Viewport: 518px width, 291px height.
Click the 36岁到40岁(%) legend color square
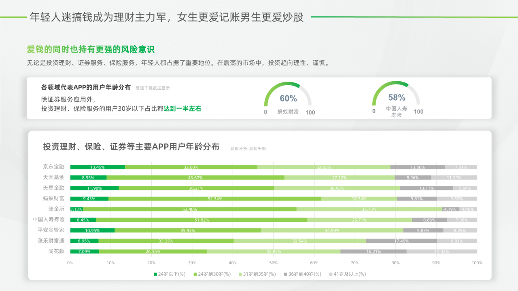point(285,274)
